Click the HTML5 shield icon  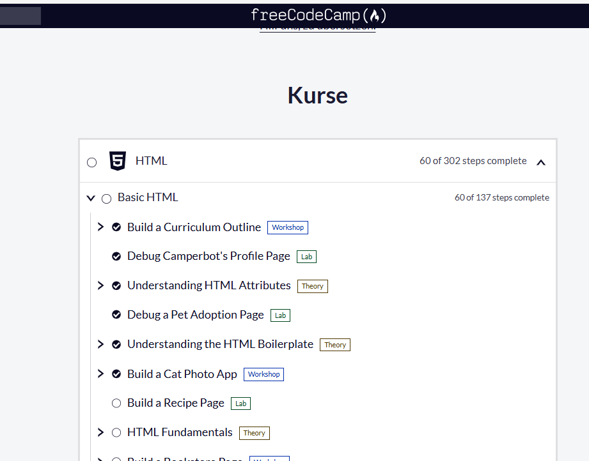click(118, 161)
